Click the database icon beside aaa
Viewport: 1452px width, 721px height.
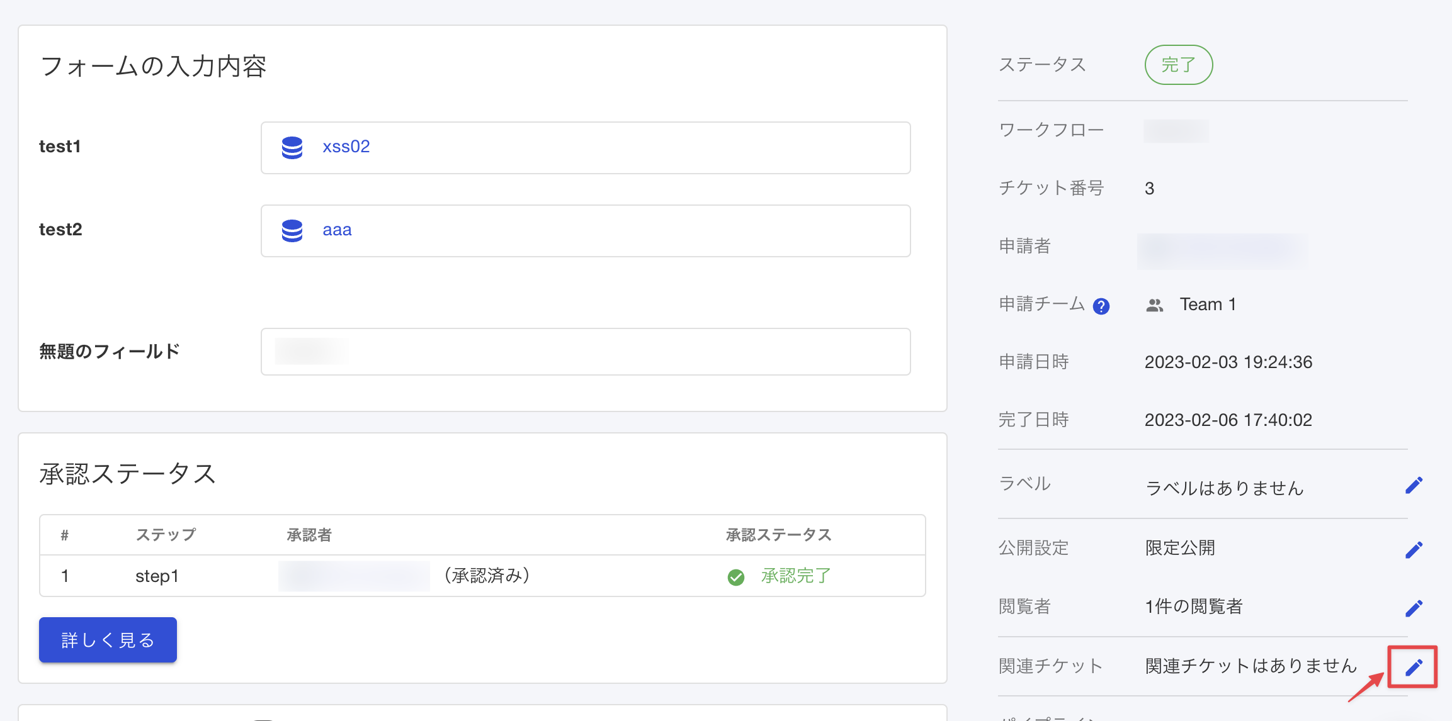tap(292, 230)
